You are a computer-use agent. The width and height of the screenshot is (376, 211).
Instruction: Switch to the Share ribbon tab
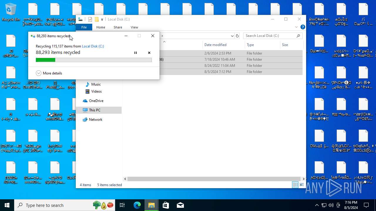click(118, 27)
